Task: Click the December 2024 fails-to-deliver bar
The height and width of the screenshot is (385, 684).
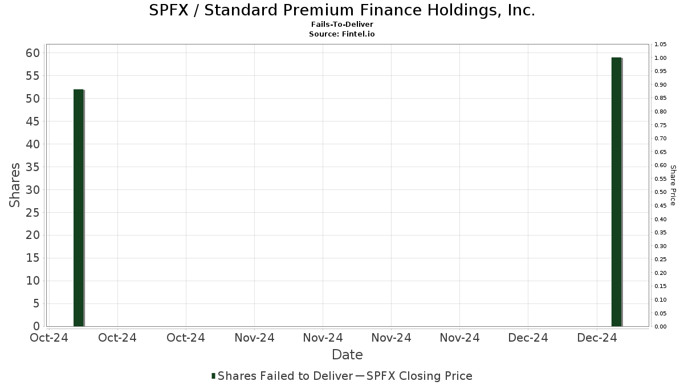Action: coord(617,192)
